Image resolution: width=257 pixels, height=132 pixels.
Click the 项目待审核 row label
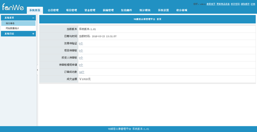point(71,50)
